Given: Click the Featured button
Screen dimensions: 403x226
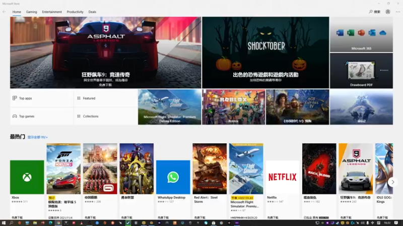Looking at the screenshot, I should (x=106, y=98).
